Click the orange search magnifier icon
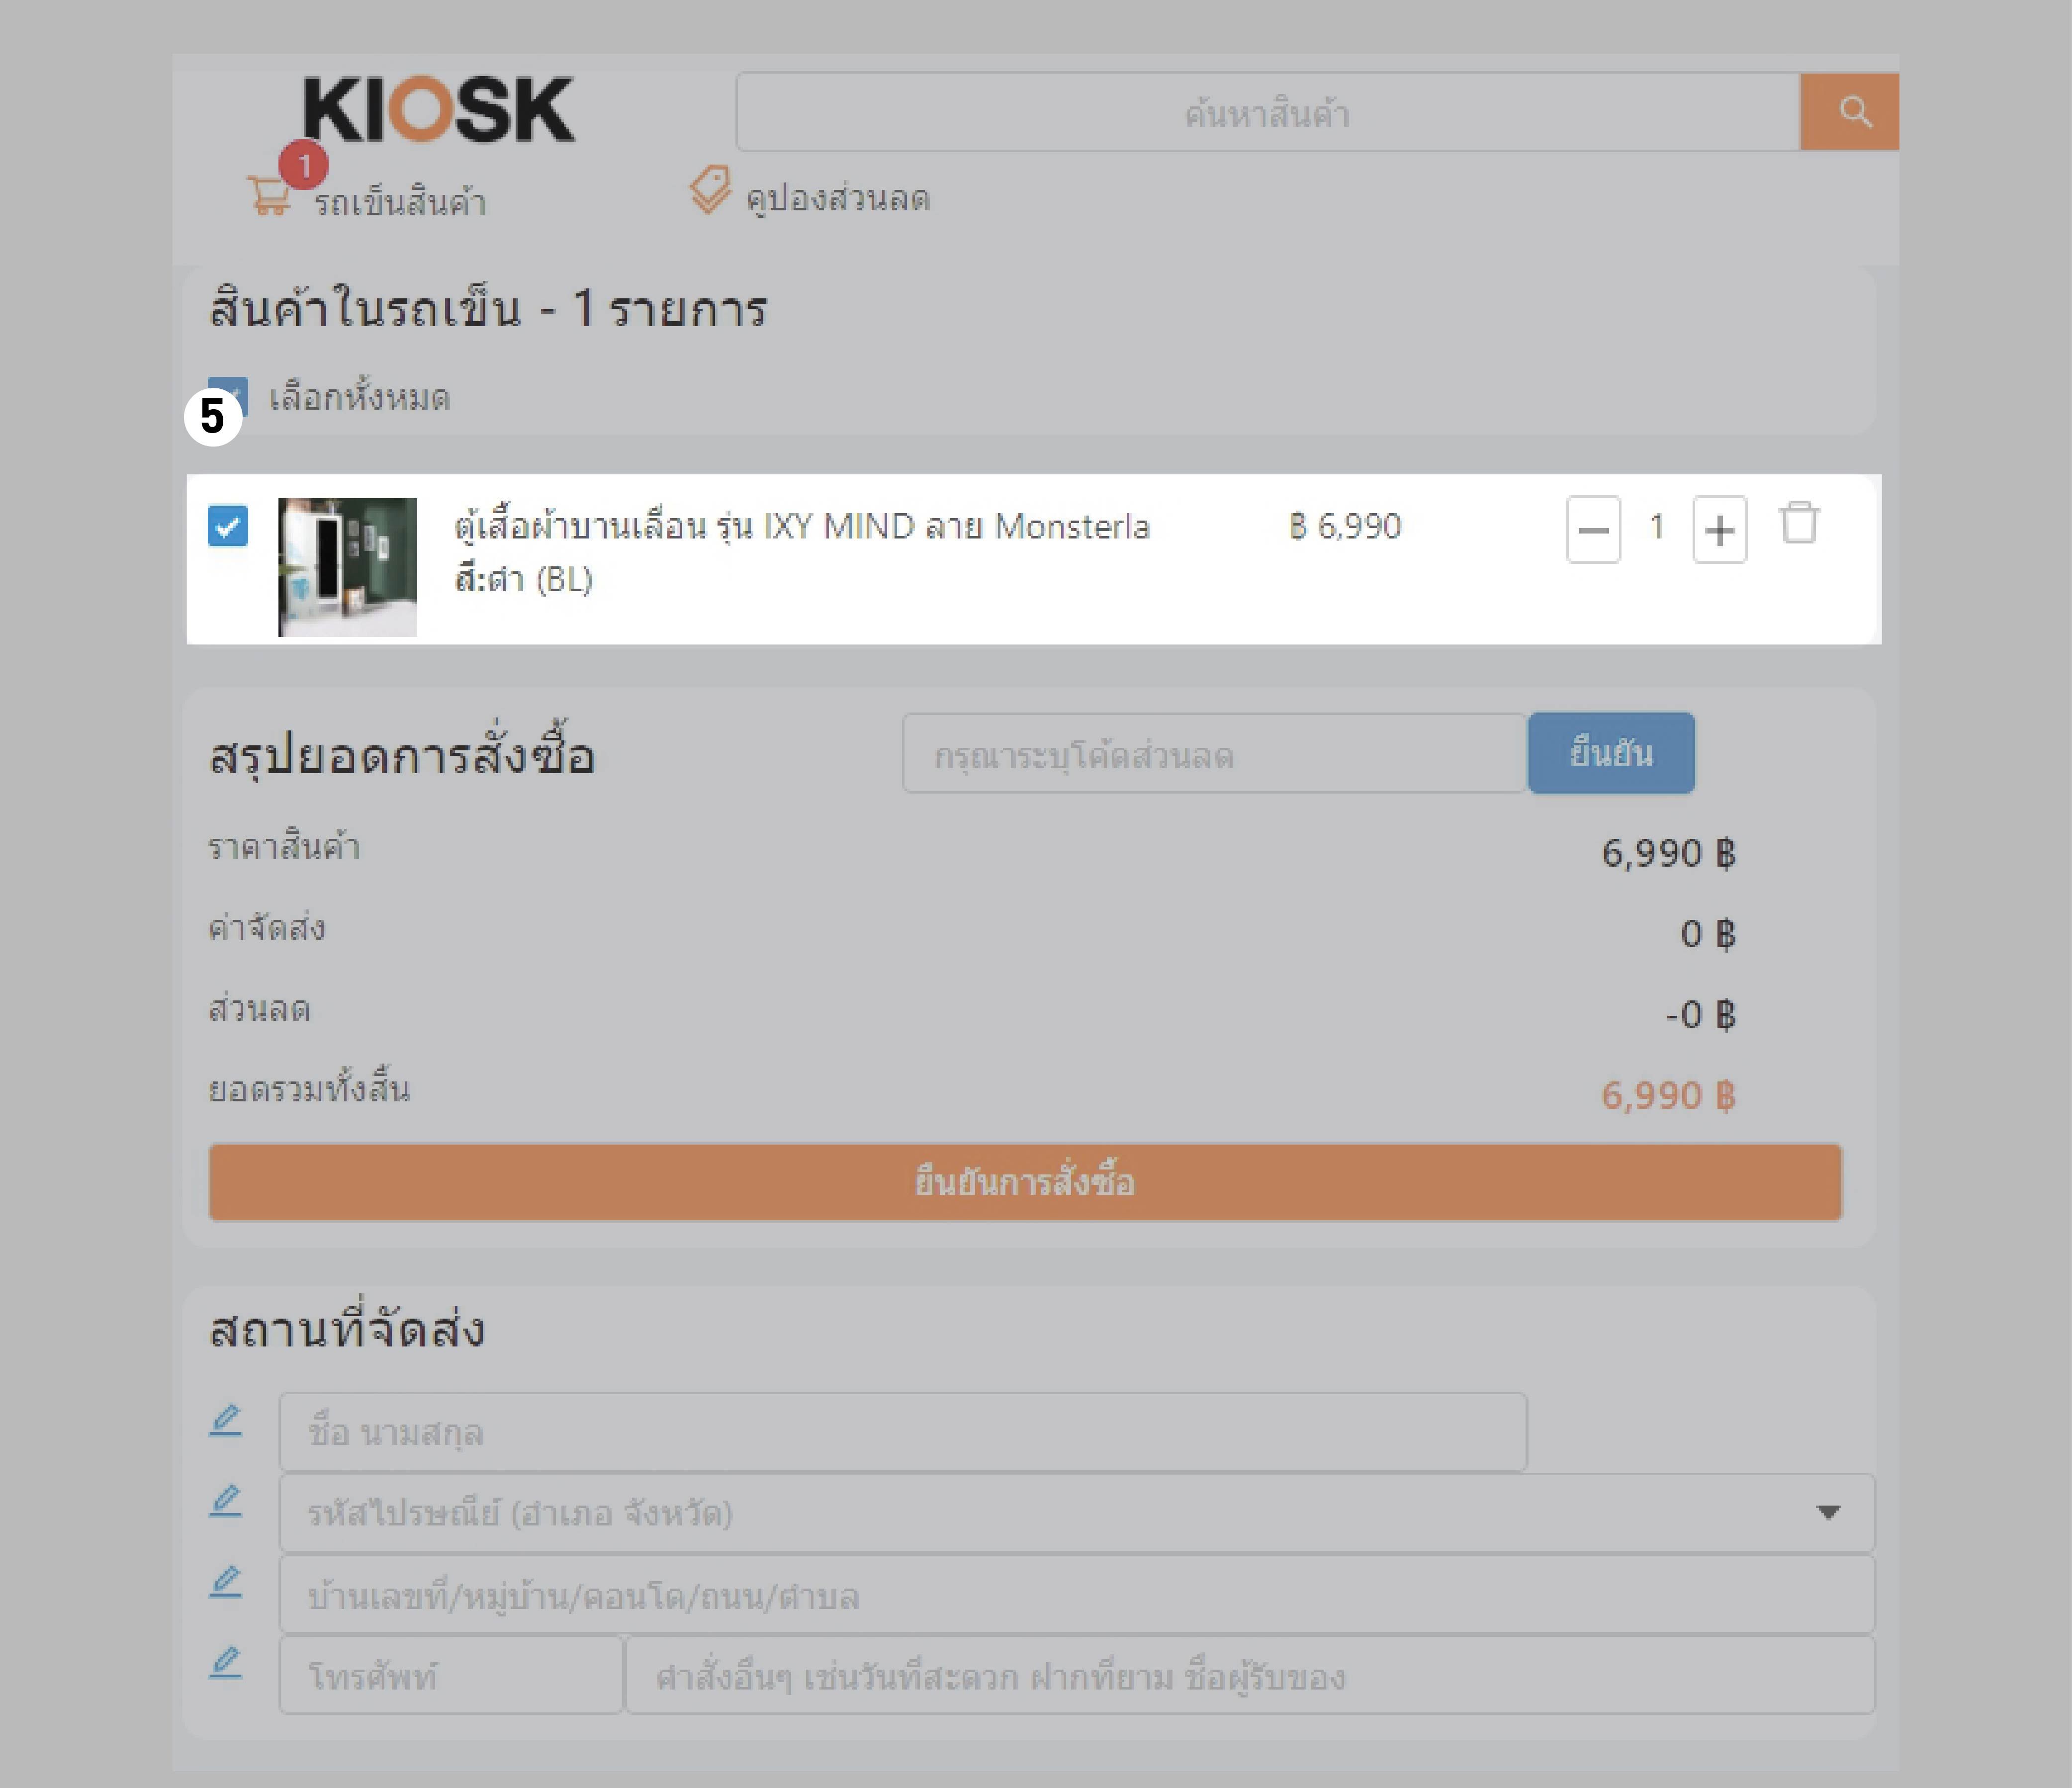The image size is (2072, 1788). [1853, 111]
